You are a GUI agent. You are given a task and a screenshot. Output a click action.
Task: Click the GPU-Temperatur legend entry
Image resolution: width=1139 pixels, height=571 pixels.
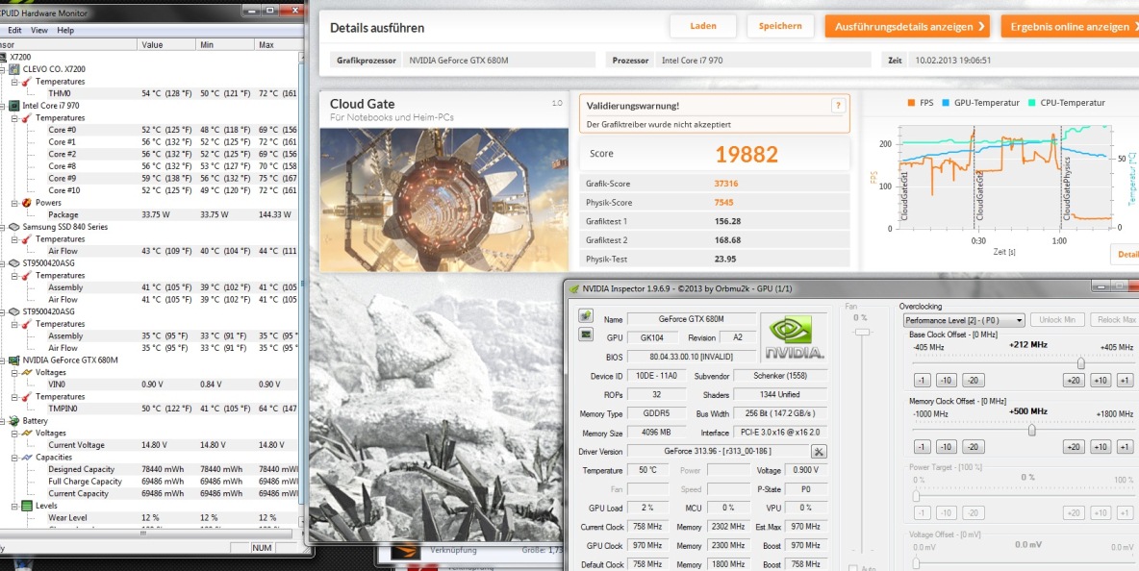(x=980, y=103)
